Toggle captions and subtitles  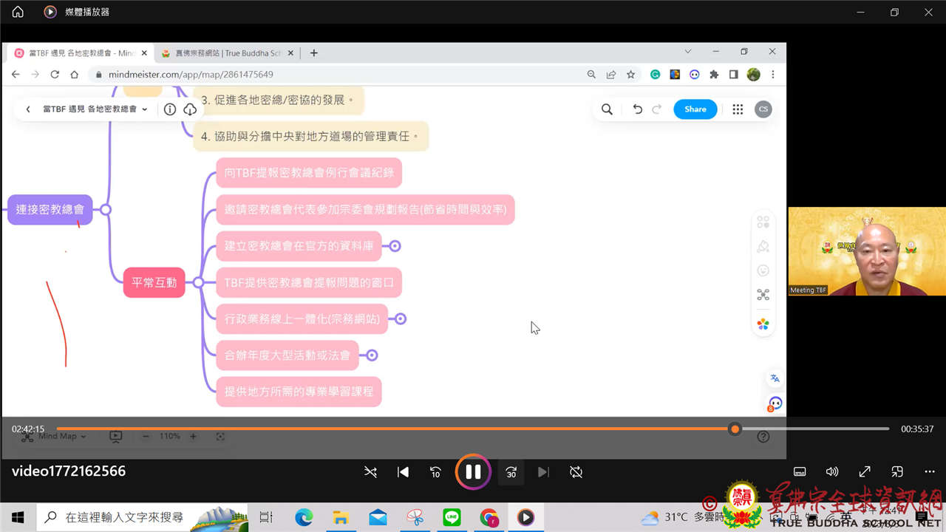(x=799, y=472)
